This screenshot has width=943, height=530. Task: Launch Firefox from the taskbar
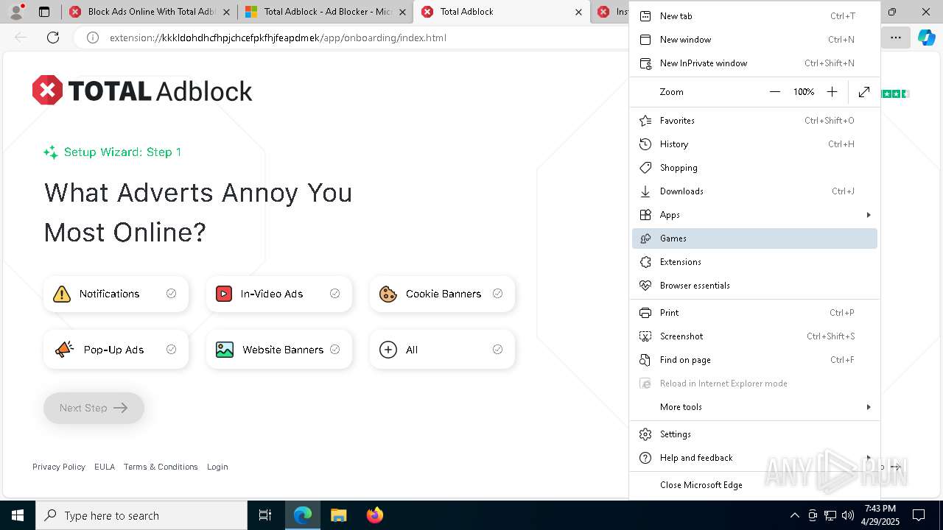coord(375,515)
